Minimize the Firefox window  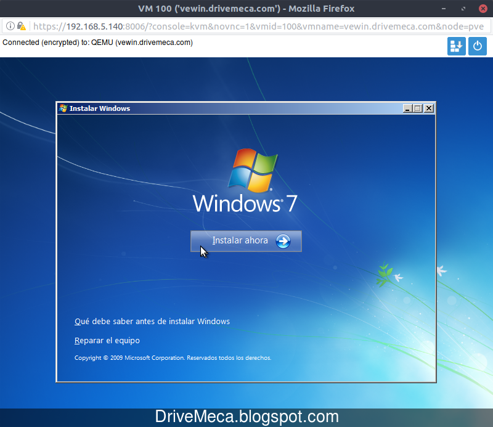444,9
